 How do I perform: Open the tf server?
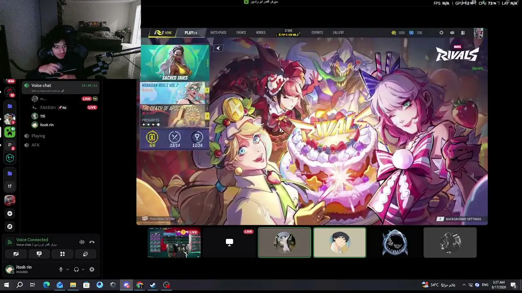pyautogui.click(x=10, y=186)
